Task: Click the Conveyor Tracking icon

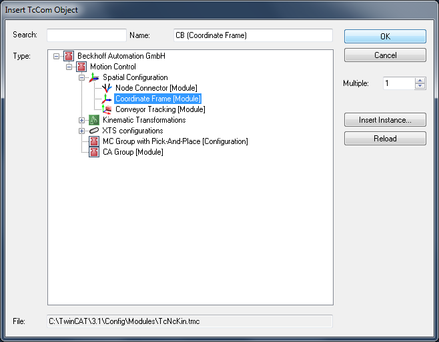Action: click(107, 109)
